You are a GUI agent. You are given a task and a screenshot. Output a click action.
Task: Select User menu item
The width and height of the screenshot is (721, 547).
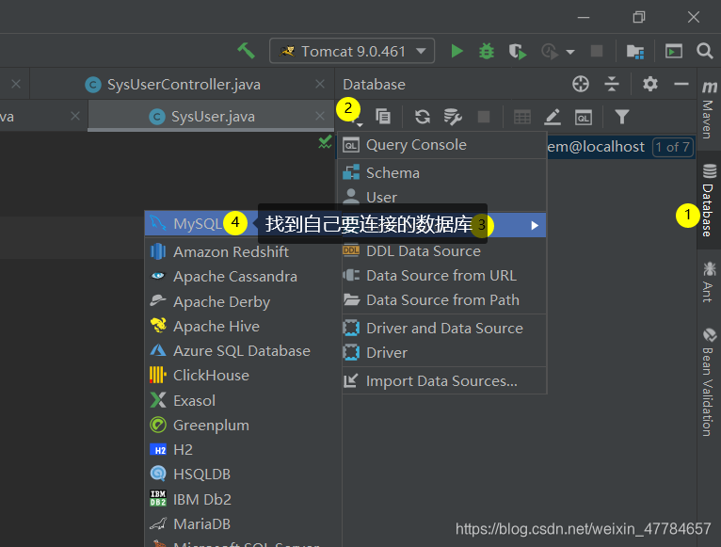[441, 198]
